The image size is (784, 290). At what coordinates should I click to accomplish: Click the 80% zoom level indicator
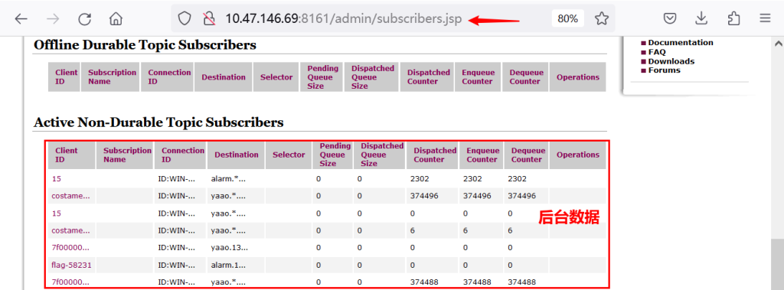click(568, 19)
